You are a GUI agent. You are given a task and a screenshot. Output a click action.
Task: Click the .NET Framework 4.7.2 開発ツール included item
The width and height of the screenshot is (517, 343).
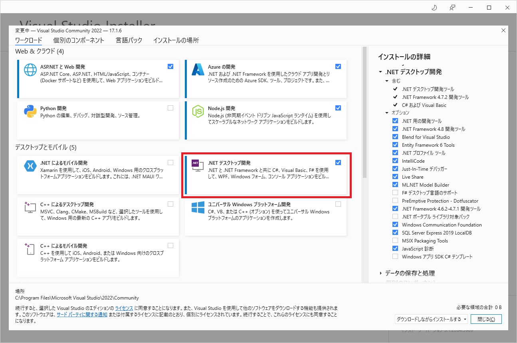tap(435, 97)
